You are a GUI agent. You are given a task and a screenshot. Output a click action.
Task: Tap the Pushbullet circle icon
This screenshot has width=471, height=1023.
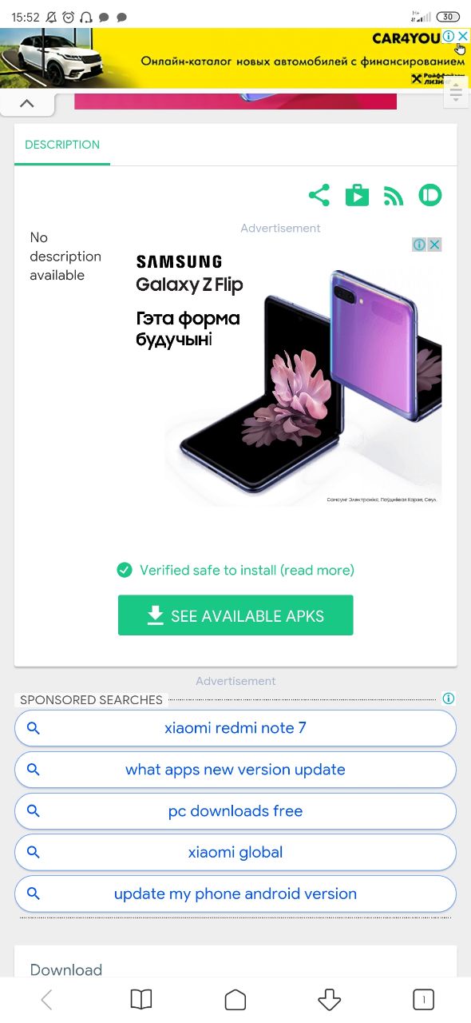430,195
